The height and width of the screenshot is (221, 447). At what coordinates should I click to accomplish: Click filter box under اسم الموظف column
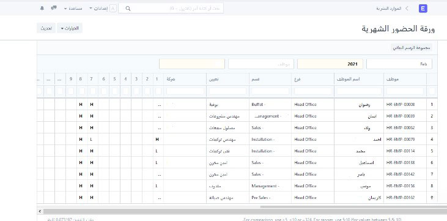[359, 91]
